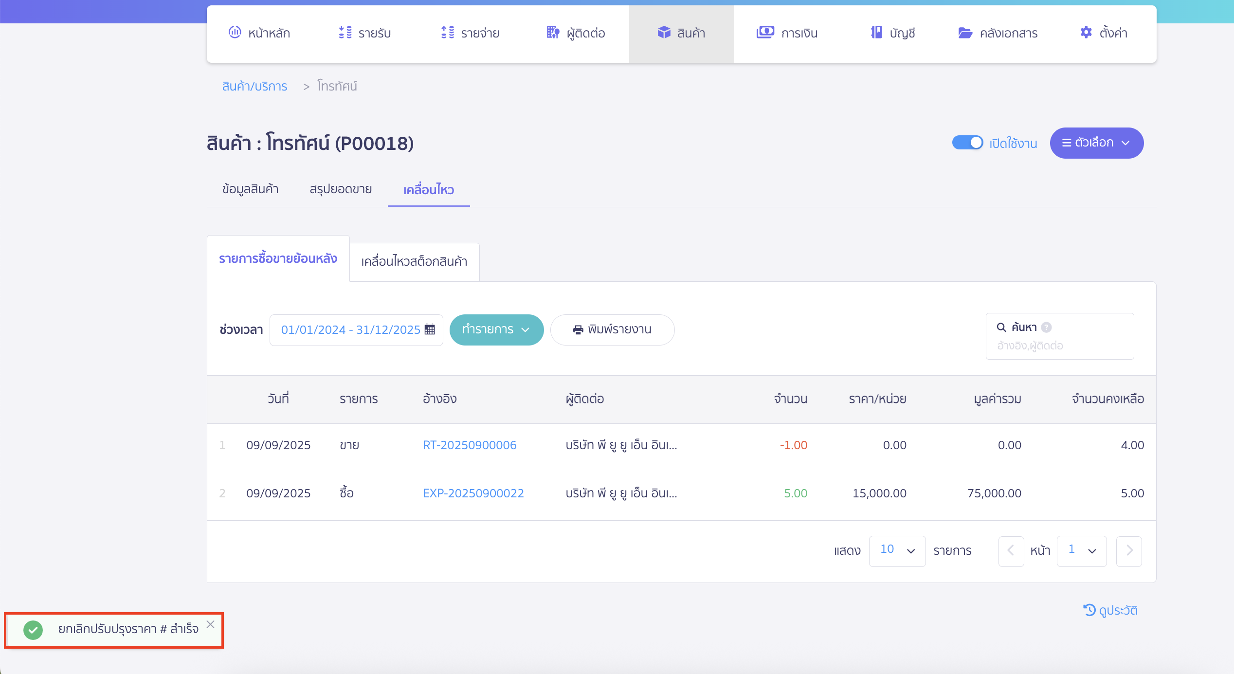Open reference link RT-20250900006

coord(469,445)
